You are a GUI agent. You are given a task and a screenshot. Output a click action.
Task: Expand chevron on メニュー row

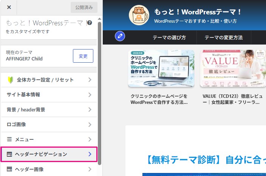90,139
